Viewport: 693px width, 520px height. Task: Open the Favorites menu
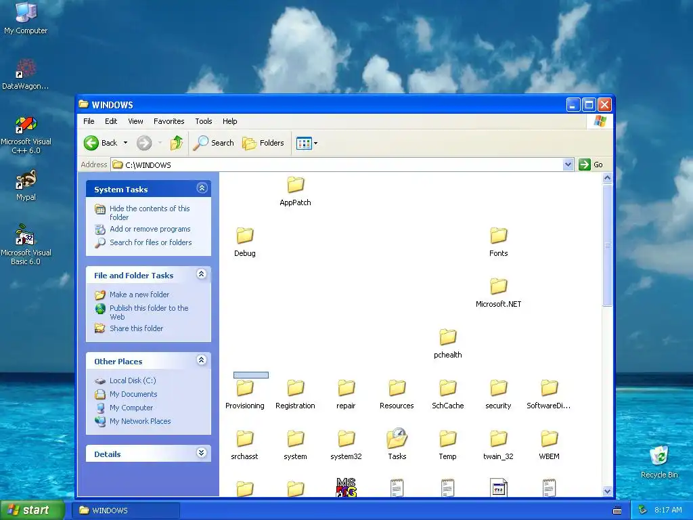(169, 121)
